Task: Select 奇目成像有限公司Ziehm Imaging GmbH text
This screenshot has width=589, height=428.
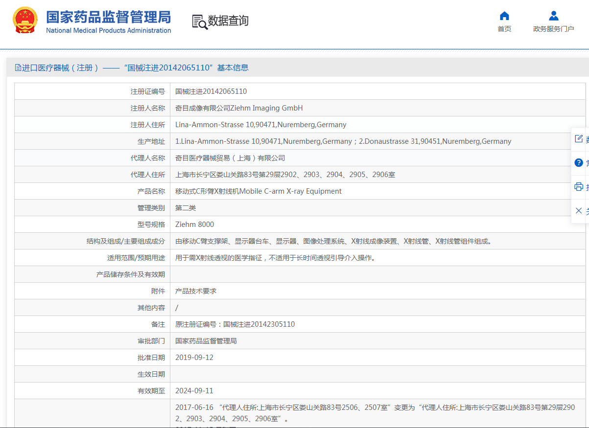Action: (x=239, y=108)
